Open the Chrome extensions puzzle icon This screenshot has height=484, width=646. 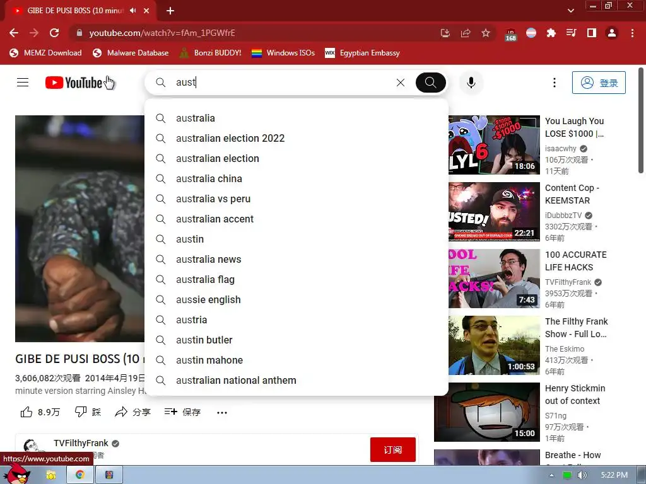tap(551, 33)
